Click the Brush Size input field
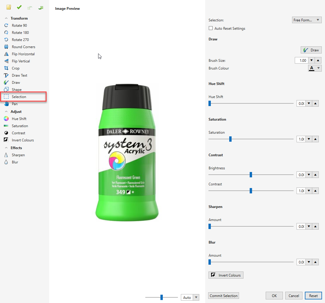Screen dimensions: 325x303 coord(301,61)
